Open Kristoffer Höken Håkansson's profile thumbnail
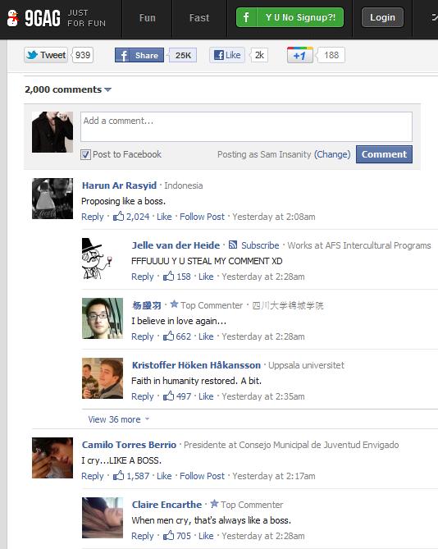This screenshot has height=549, width=438. point(103,378)
